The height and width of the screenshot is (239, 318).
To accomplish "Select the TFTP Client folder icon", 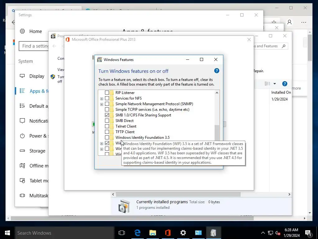I will pos(112,132).
